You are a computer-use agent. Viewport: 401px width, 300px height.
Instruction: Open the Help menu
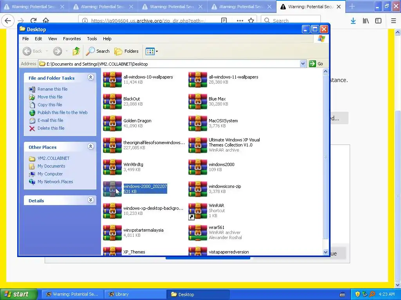coord(107,39)
